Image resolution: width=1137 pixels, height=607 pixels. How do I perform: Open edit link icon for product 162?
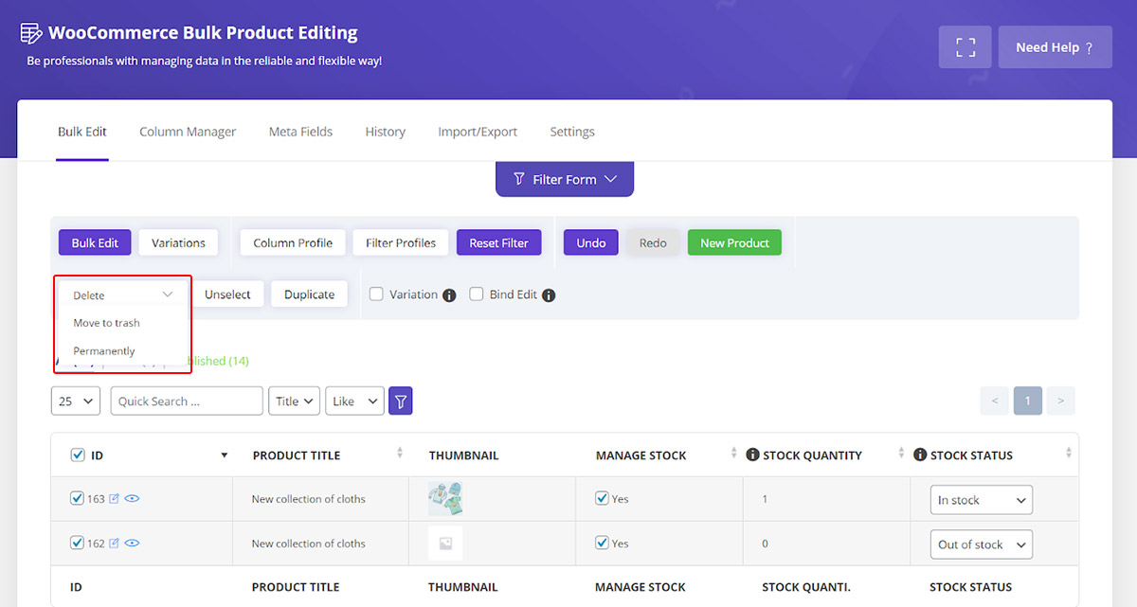pyautogui.click(x=115, y=544)
